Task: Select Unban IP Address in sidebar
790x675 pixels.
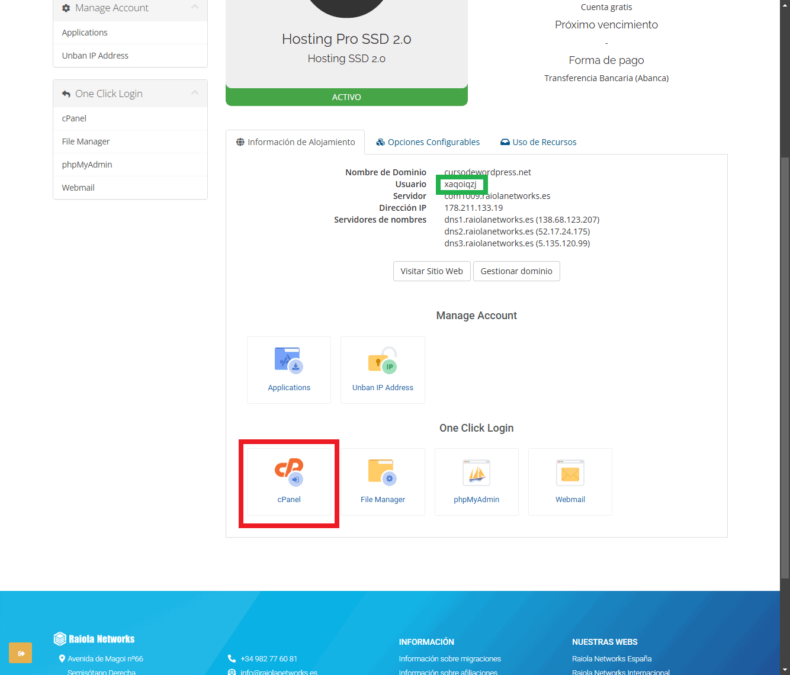Action: pyautogui.click(x=130, y=56)
